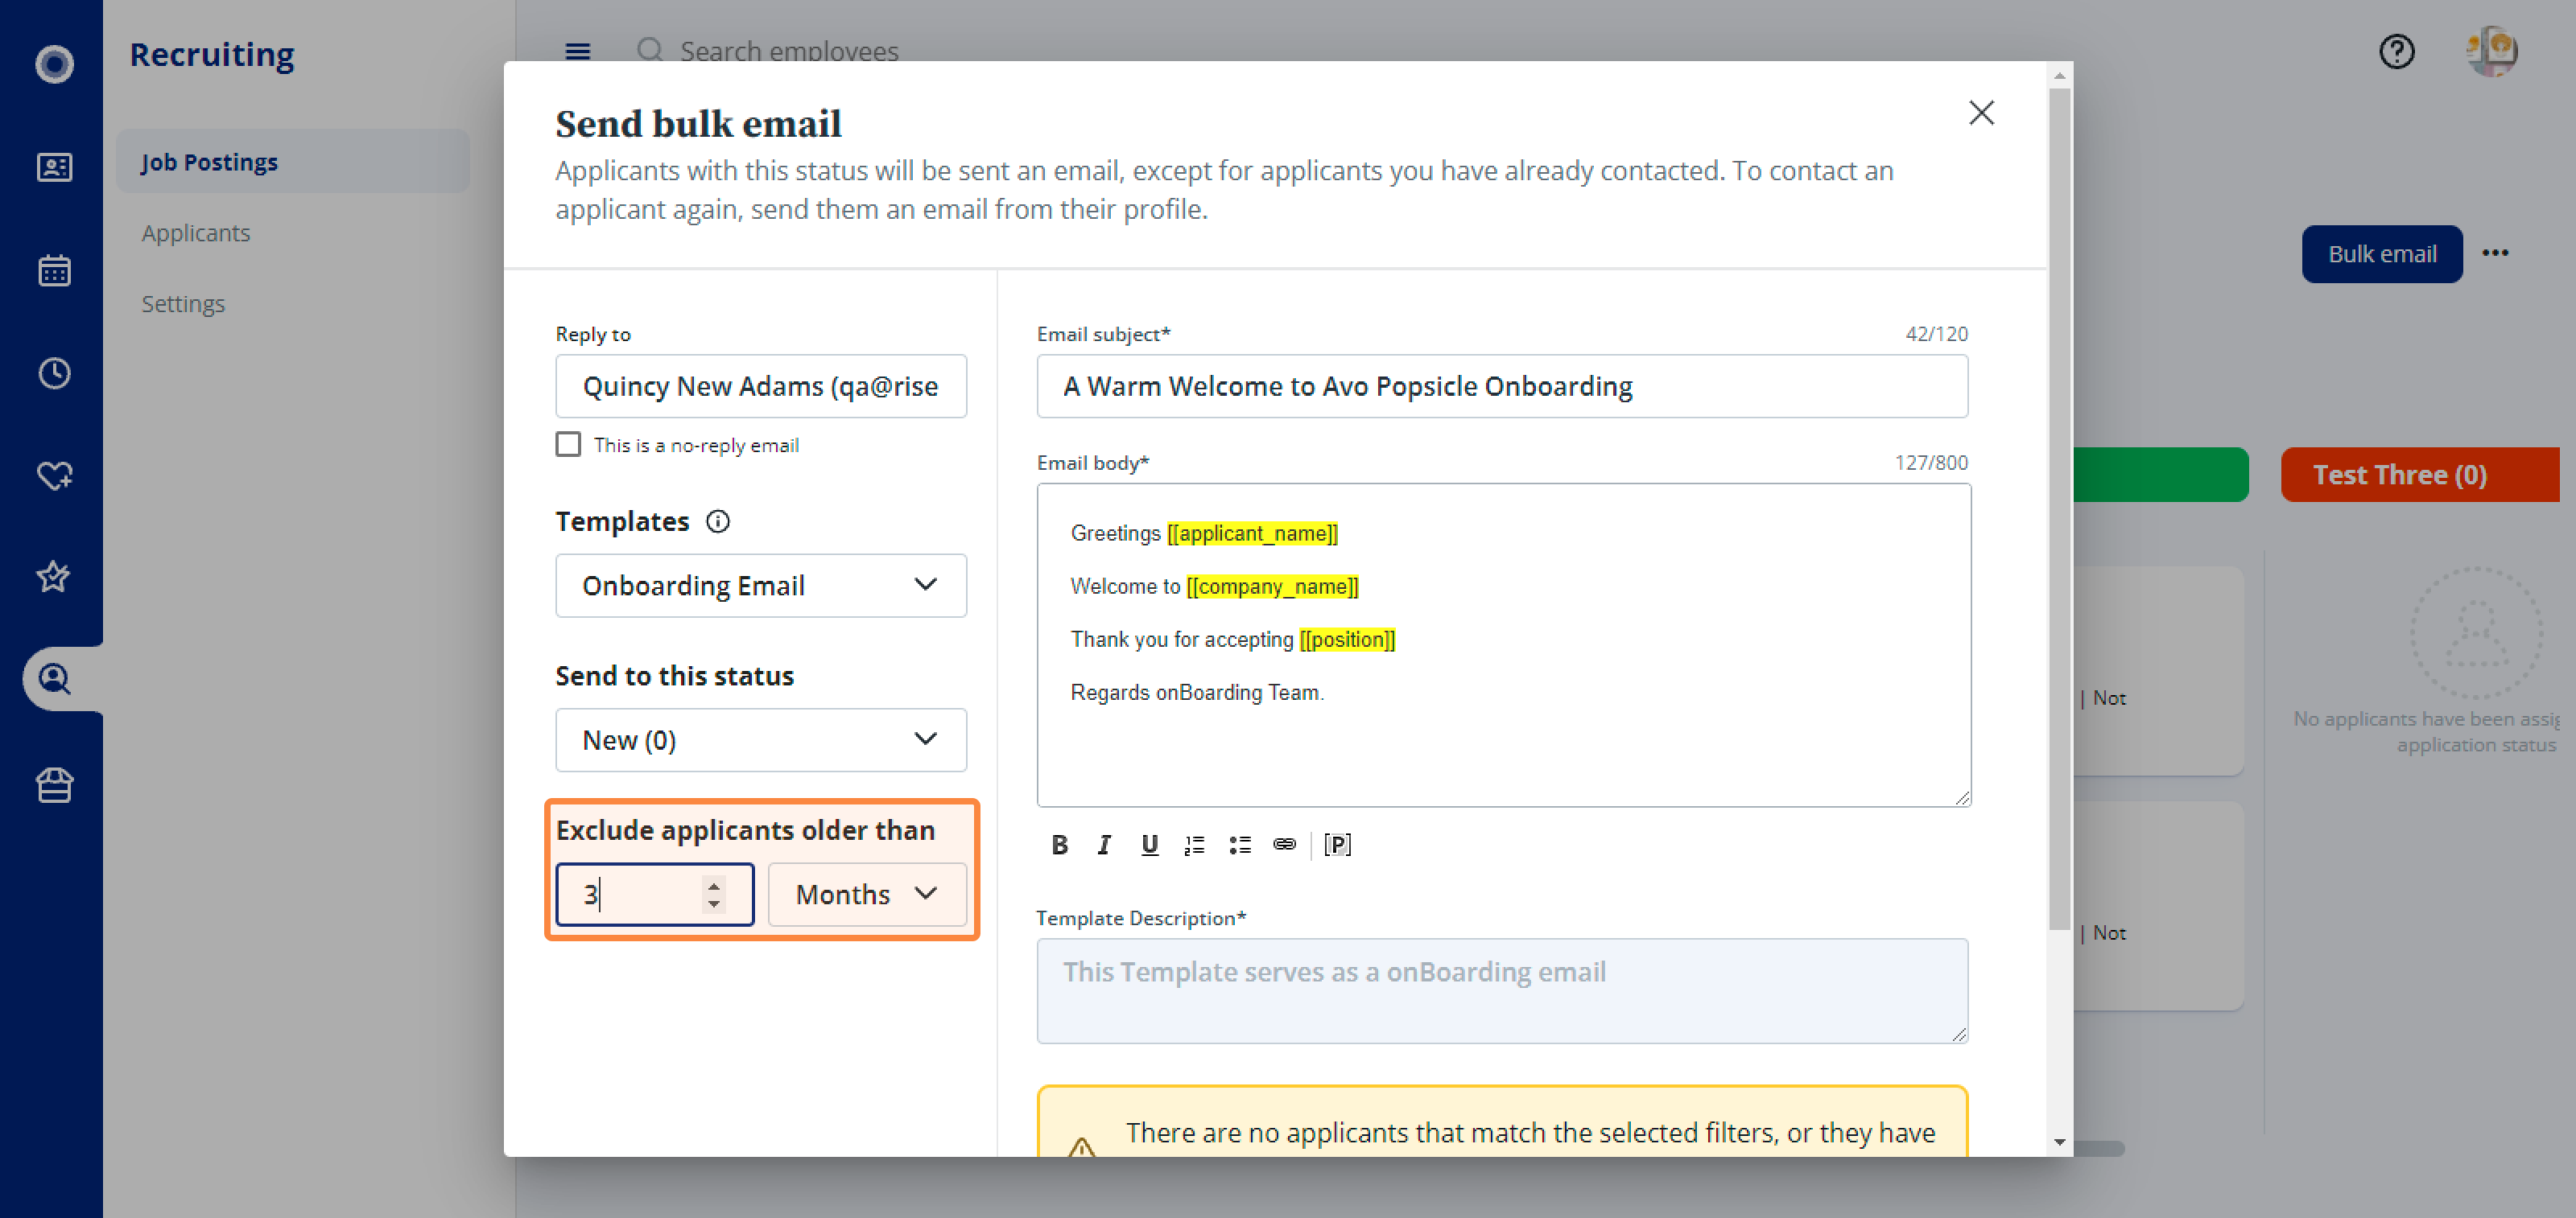Open the recruiting search-person sidebar icon
Image resolution: width=2576 pixels, height=1218 pixels.
(x=54, y=680)
